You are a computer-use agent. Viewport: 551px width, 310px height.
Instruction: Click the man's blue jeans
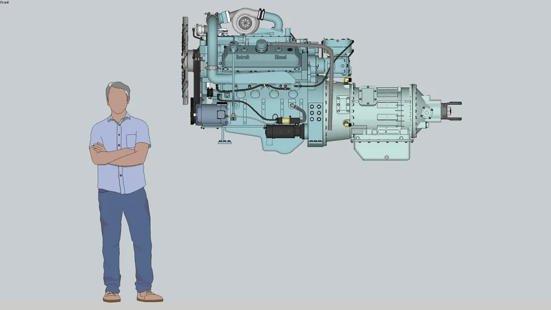pyautogui.click(x=126, y=236)
